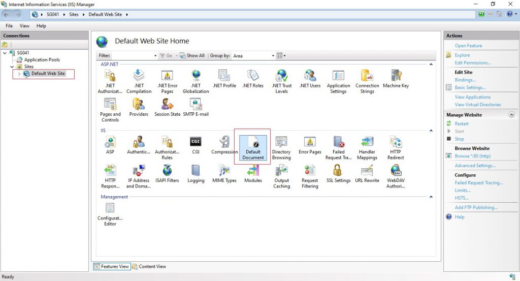Viewport: 520px width, 281px height.
Task: Open the Providers feature
Action: [x=139, y=108]
